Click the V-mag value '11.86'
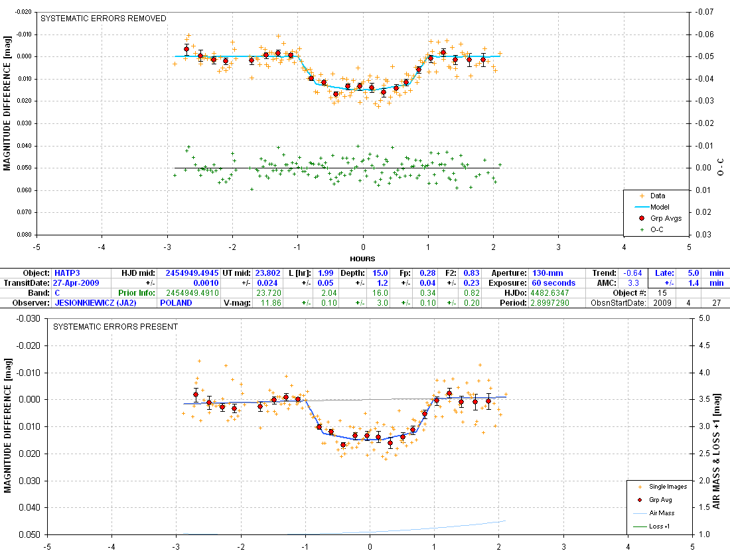This screenshot has width=730, height=553. click(271, 302)
